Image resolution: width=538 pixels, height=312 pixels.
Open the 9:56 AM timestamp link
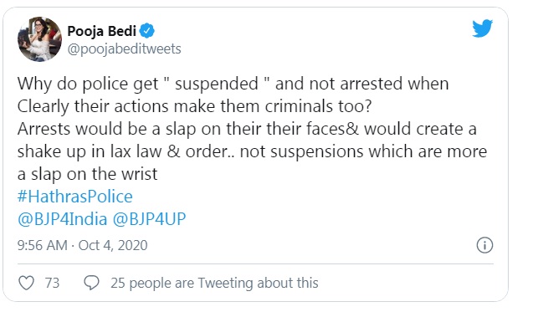(x=42, y=245)
